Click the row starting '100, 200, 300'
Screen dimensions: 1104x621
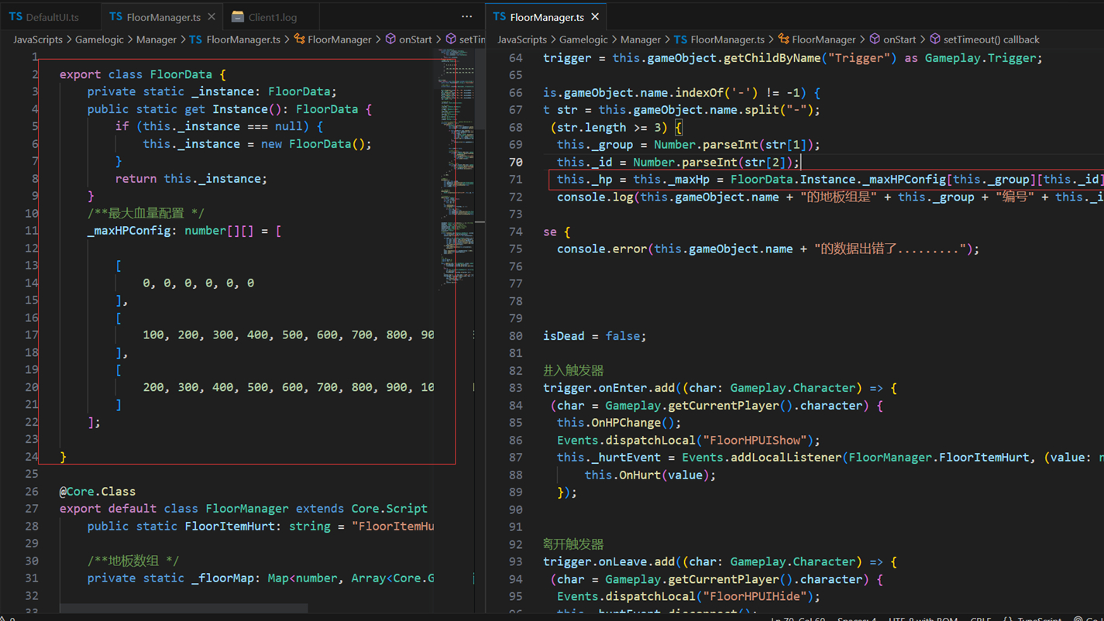pos(288,335)
